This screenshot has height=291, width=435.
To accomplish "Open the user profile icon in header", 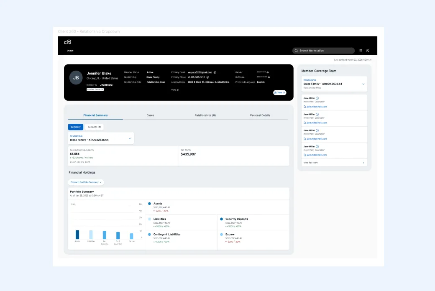I will click(x=368, y=51).
